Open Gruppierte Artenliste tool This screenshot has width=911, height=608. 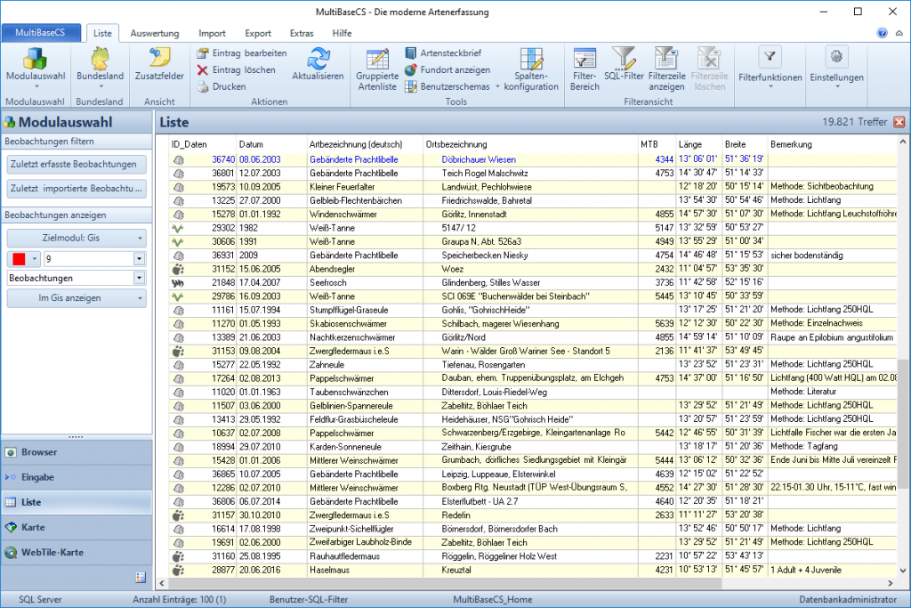tap(377, 61)
